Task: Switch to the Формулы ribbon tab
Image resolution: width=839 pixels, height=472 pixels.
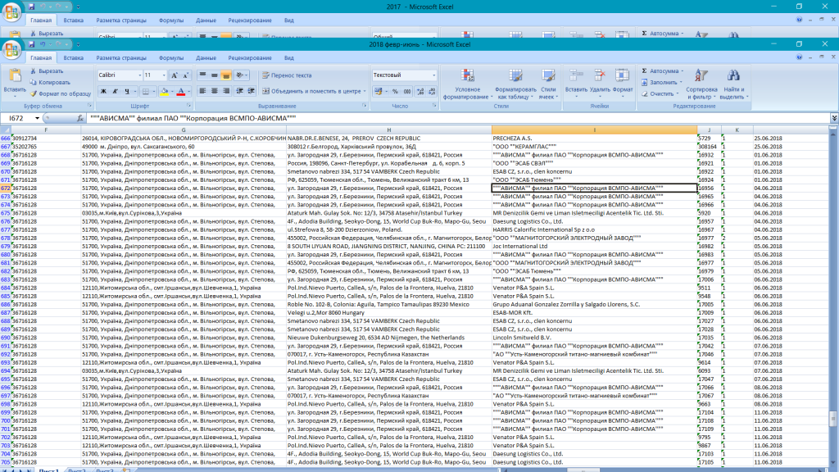Action: coord(171,58)
